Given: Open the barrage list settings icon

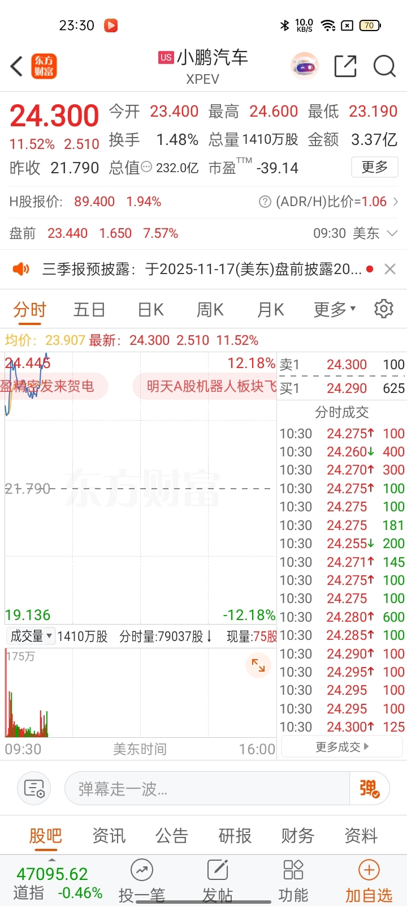Looking at the screenshot, I should point(34,788).
